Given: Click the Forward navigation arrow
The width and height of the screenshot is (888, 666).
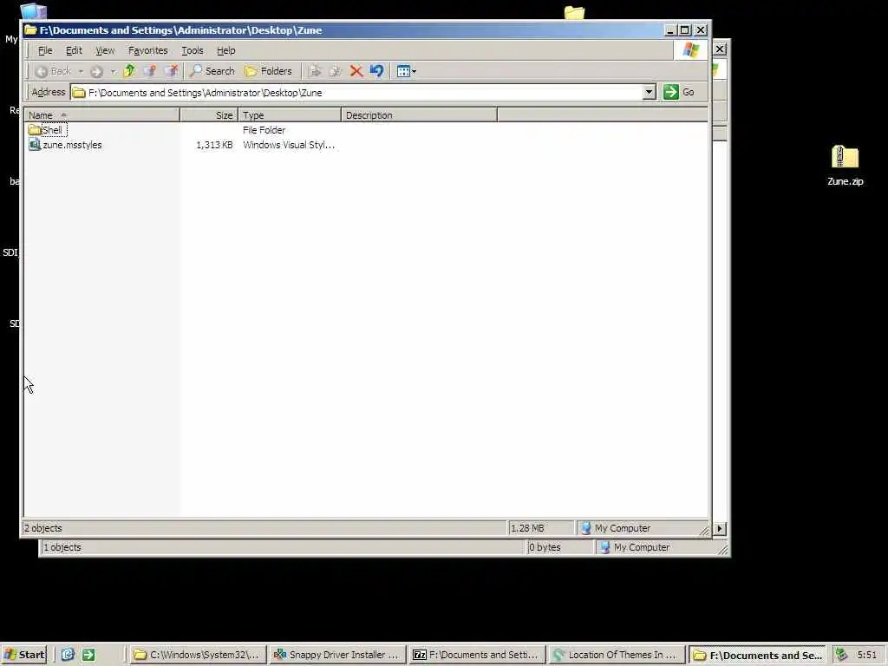Looking at the screenshot, I should coord(97,71).
